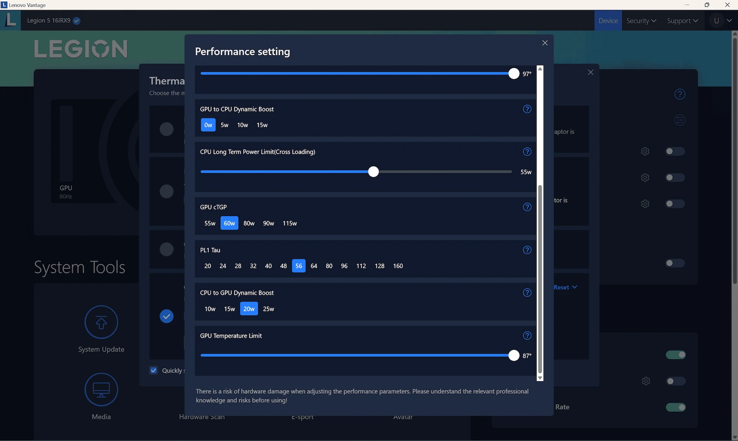Open gear icon near bottom right panel
The height and width of the screenshot is (441, 738).
(646, 381)
